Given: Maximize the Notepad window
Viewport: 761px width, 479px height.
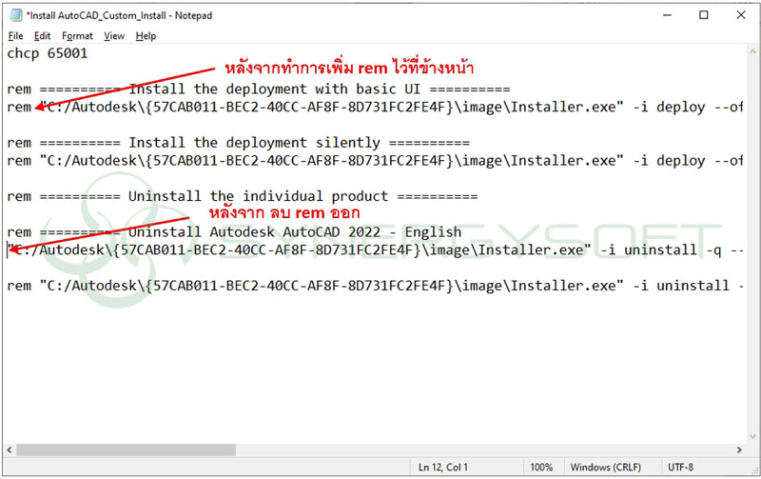Looking at the screenshot, I should [x=704, y=15].
